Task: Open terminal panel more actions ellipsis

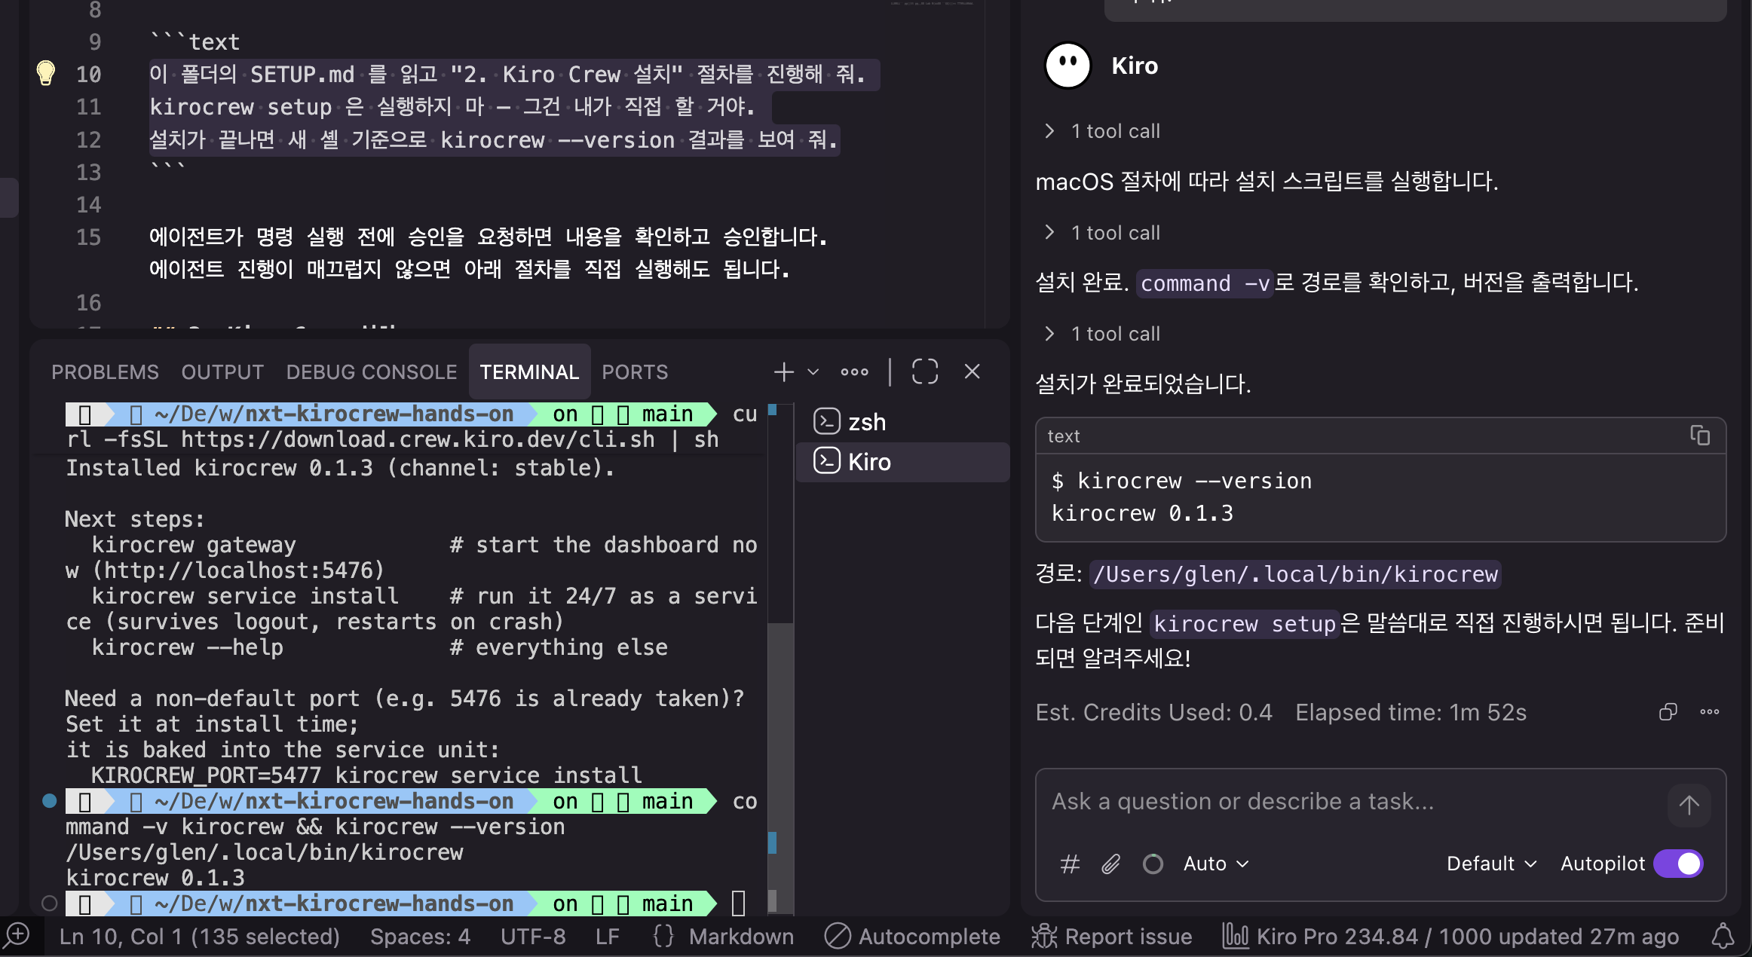Action: pyautogui.click(x=854, y=371)
